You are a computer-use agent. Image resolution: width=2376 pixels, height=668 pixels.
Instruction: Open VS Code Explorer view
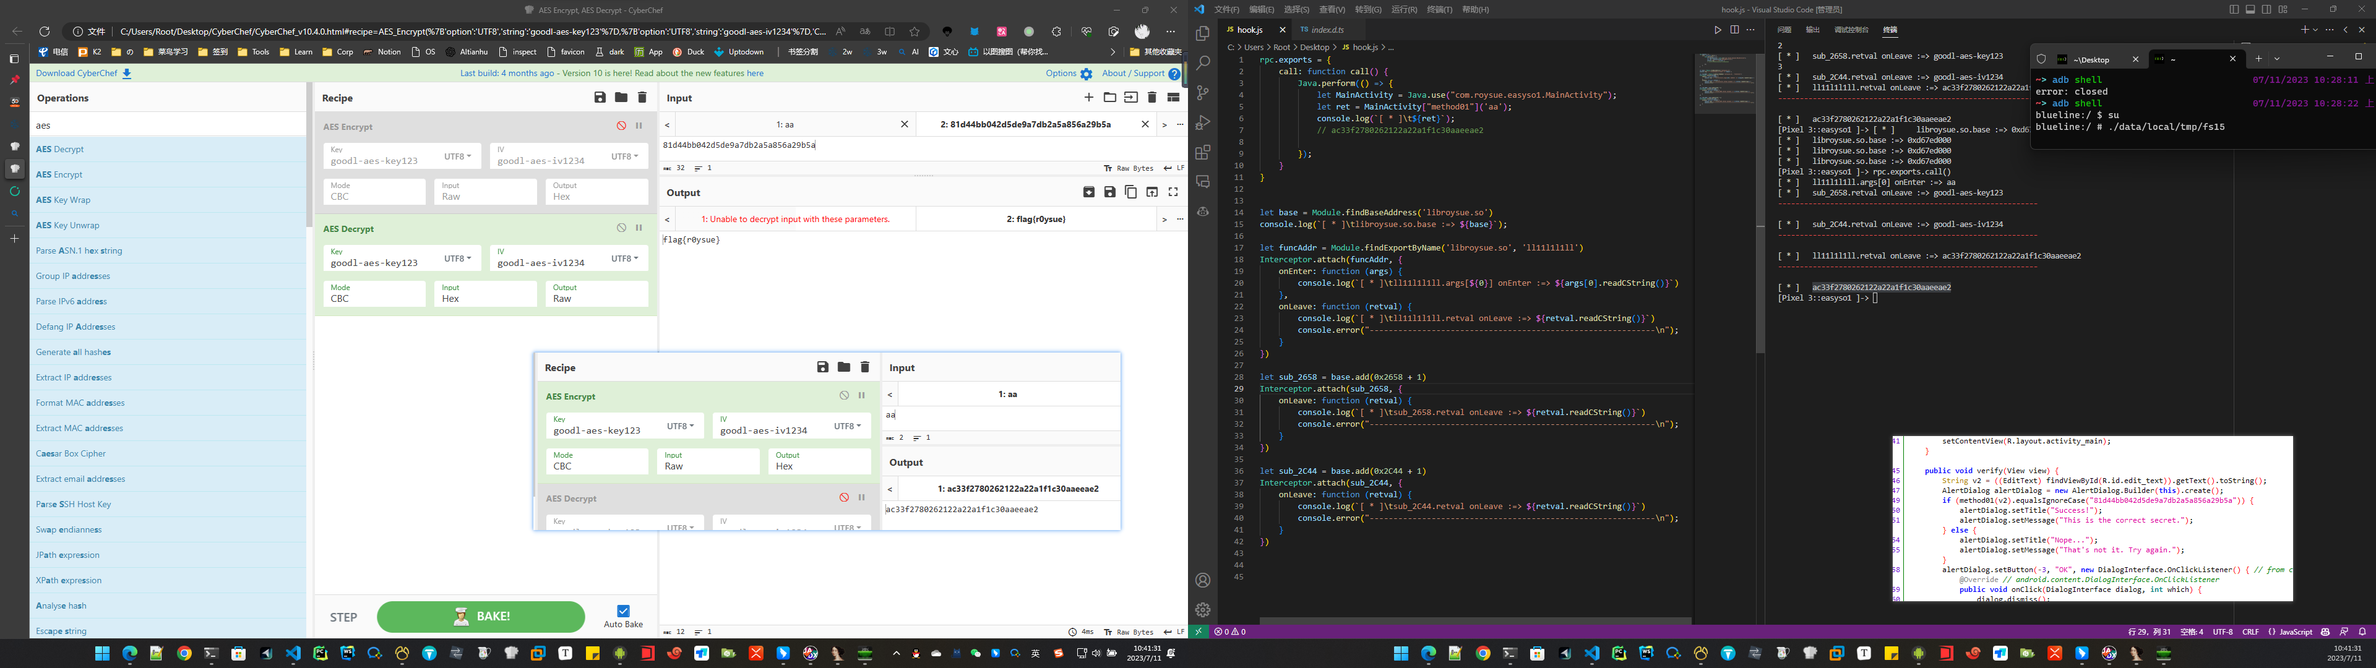click(x=1203, y=33)
